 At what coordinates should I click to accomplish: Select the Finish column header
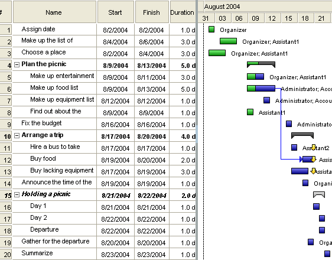pos(152,12)
